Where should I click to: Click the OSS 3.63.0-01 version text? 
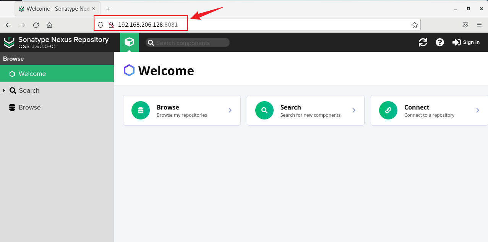pyautogui.click(x=37, y=47)
